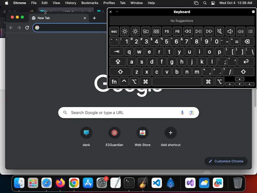This screenshot has width=257, height=193.
Task: Toggle the right command key
Action: pos(208,82)
